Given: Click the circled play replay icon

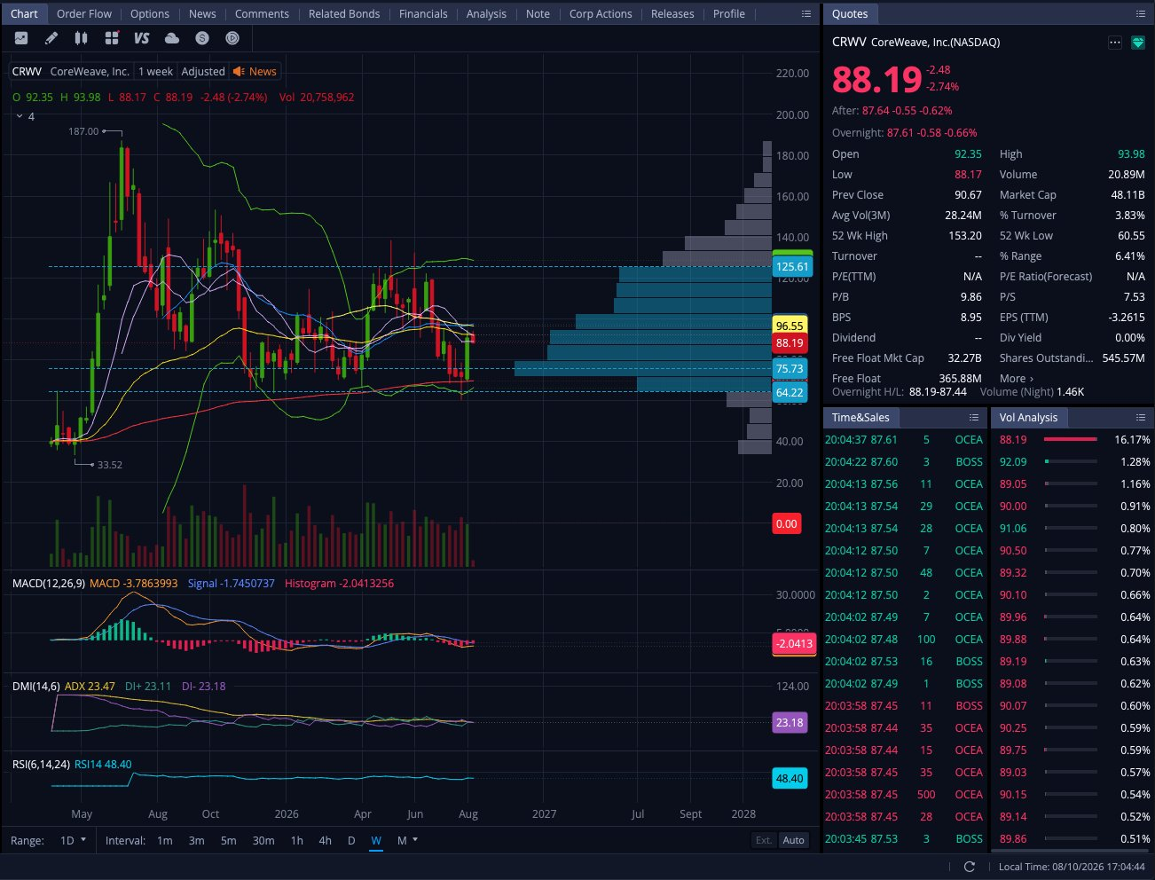Looking at the screenshot, I should pyautogui.click(x=232, y=38).
